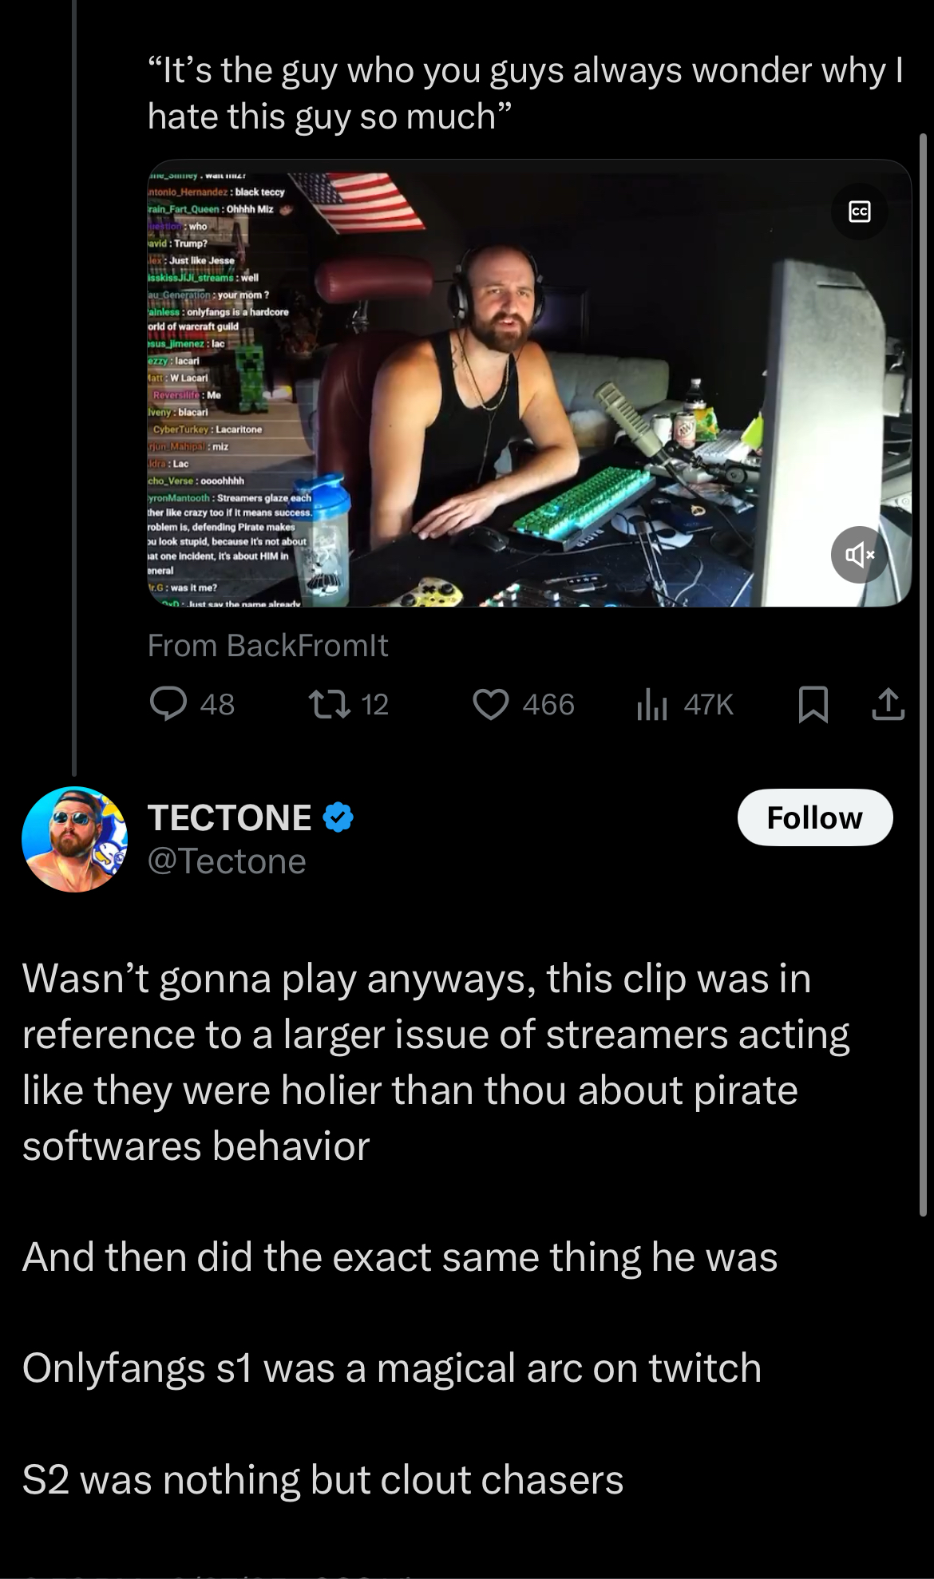This screenshot has height=1579, width=934.
Task: Toggle closed captions CC on the video
Action: pos(860,212)
